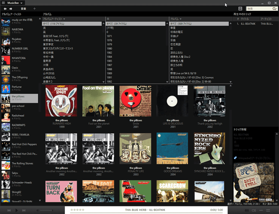The image size is (279, 214).
Task: Go back with the left arrow
Action: point(5,9)
